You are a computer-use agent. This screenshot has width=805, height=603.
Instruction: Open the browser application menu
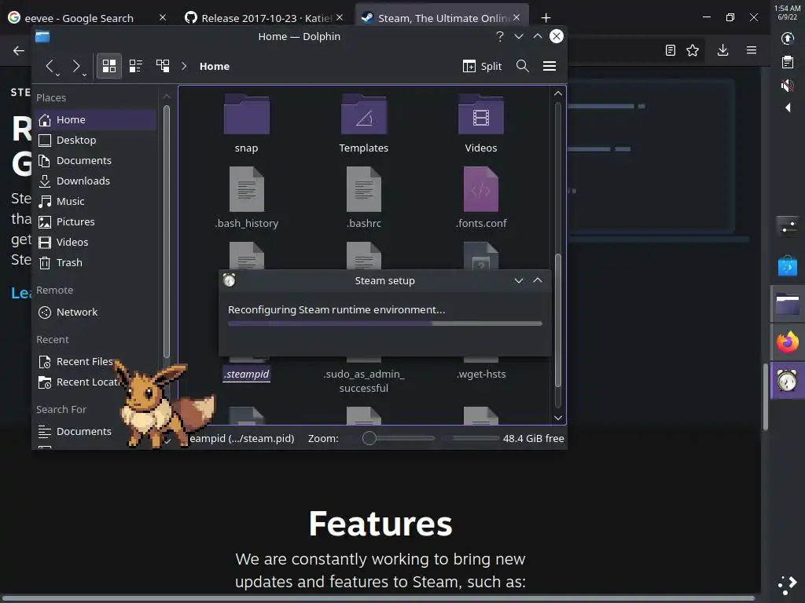751,50
